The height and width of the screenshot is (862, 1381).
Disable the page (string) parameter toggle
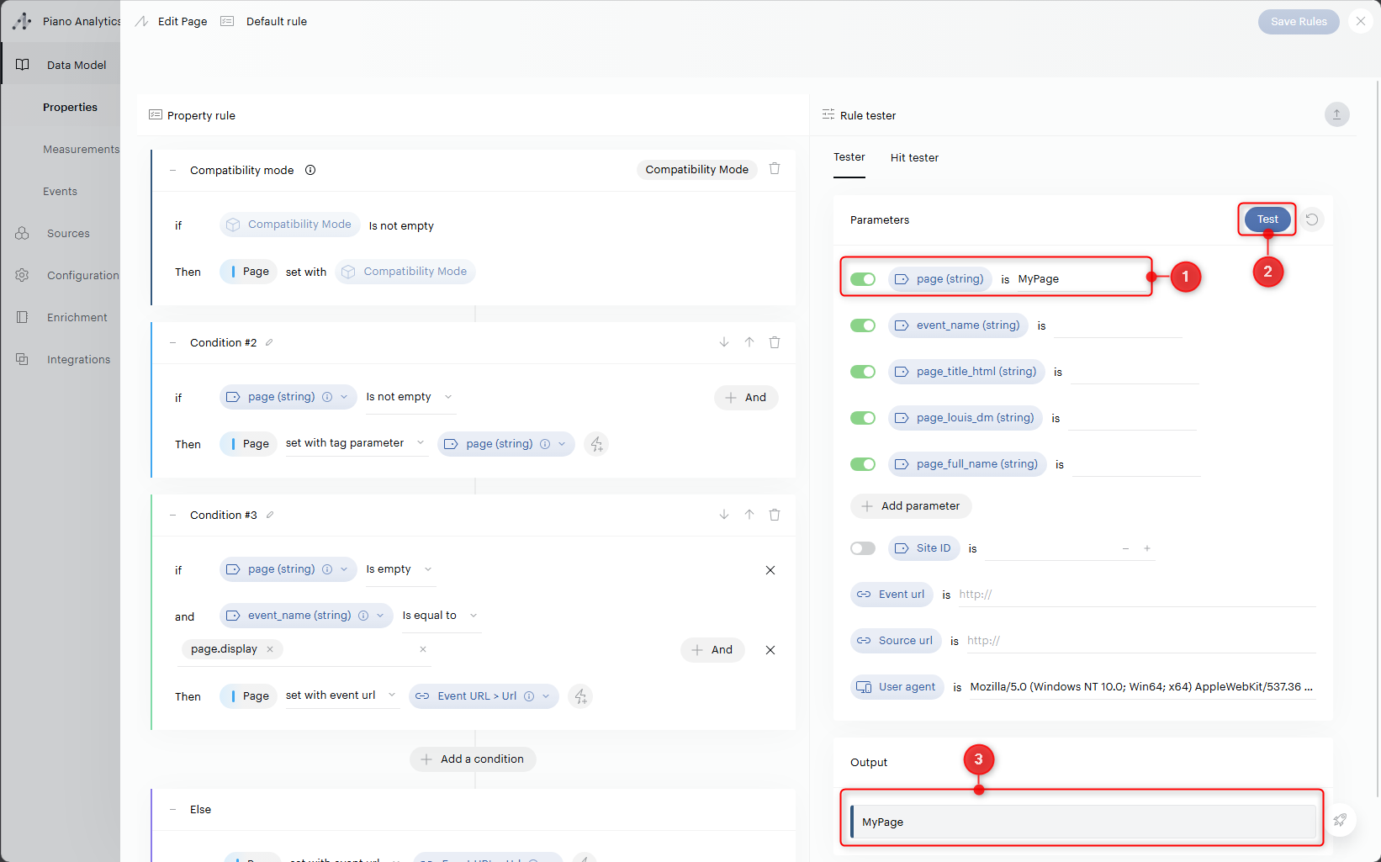863,279
